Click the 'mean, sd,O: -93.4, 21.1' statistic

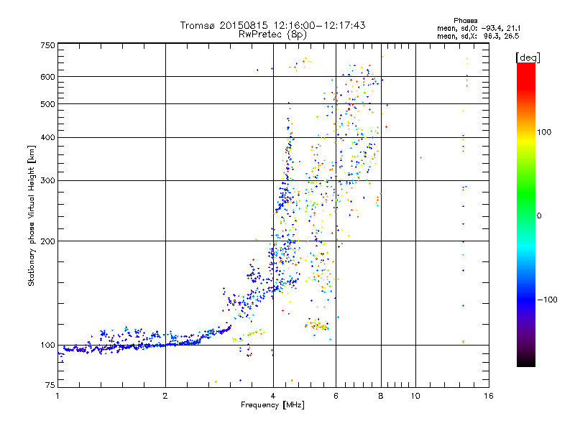[479, 28]
